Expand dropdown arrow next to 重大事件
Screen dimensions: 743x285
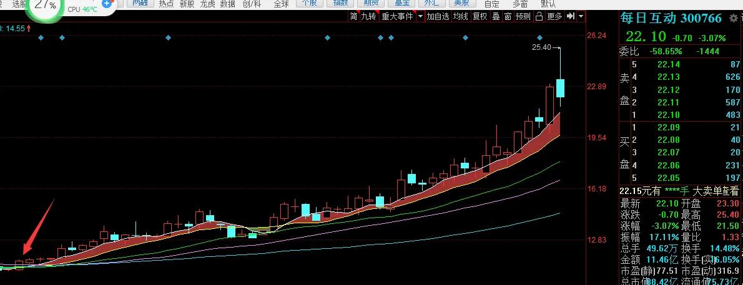[x=420, y=17]
